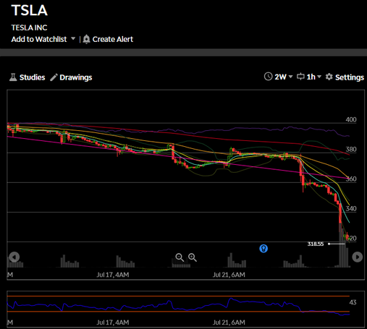Click the Jul 17, 4AM label in the indicator pane

pos(113,322)
